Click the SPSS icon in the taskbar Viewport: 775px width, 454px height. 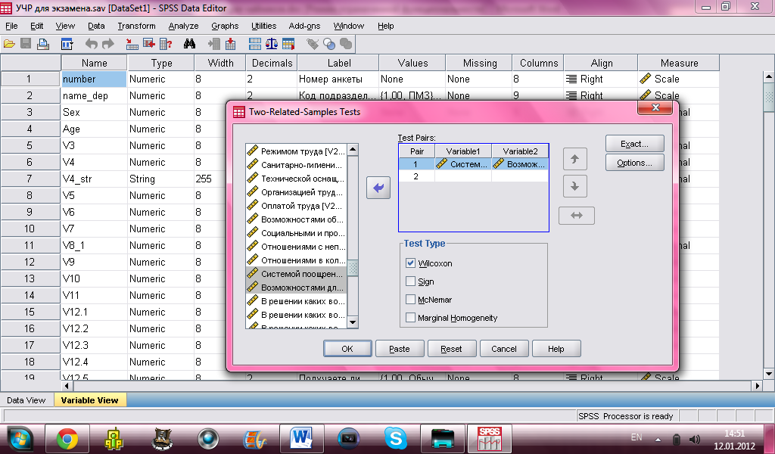pyautogui.click(x=490, y=438)
